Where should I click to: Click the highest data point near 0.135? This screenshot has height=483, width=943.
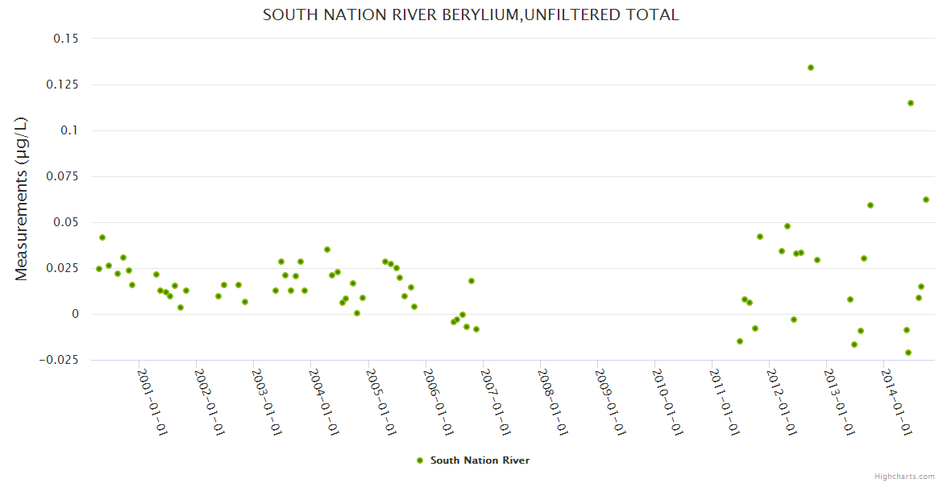[811, 68]
